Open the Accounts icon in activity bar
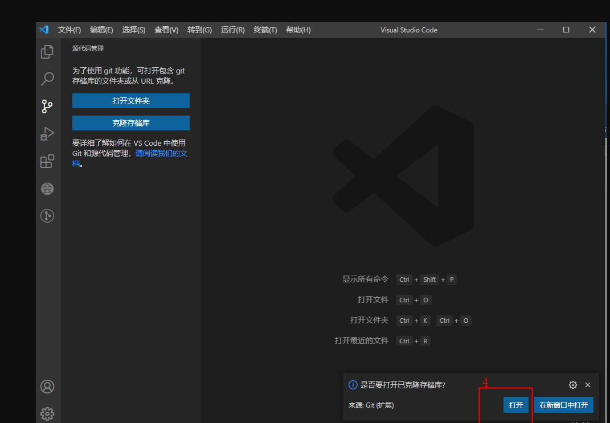The width and height of the screenshot is (610, 423). coord(47,387)
